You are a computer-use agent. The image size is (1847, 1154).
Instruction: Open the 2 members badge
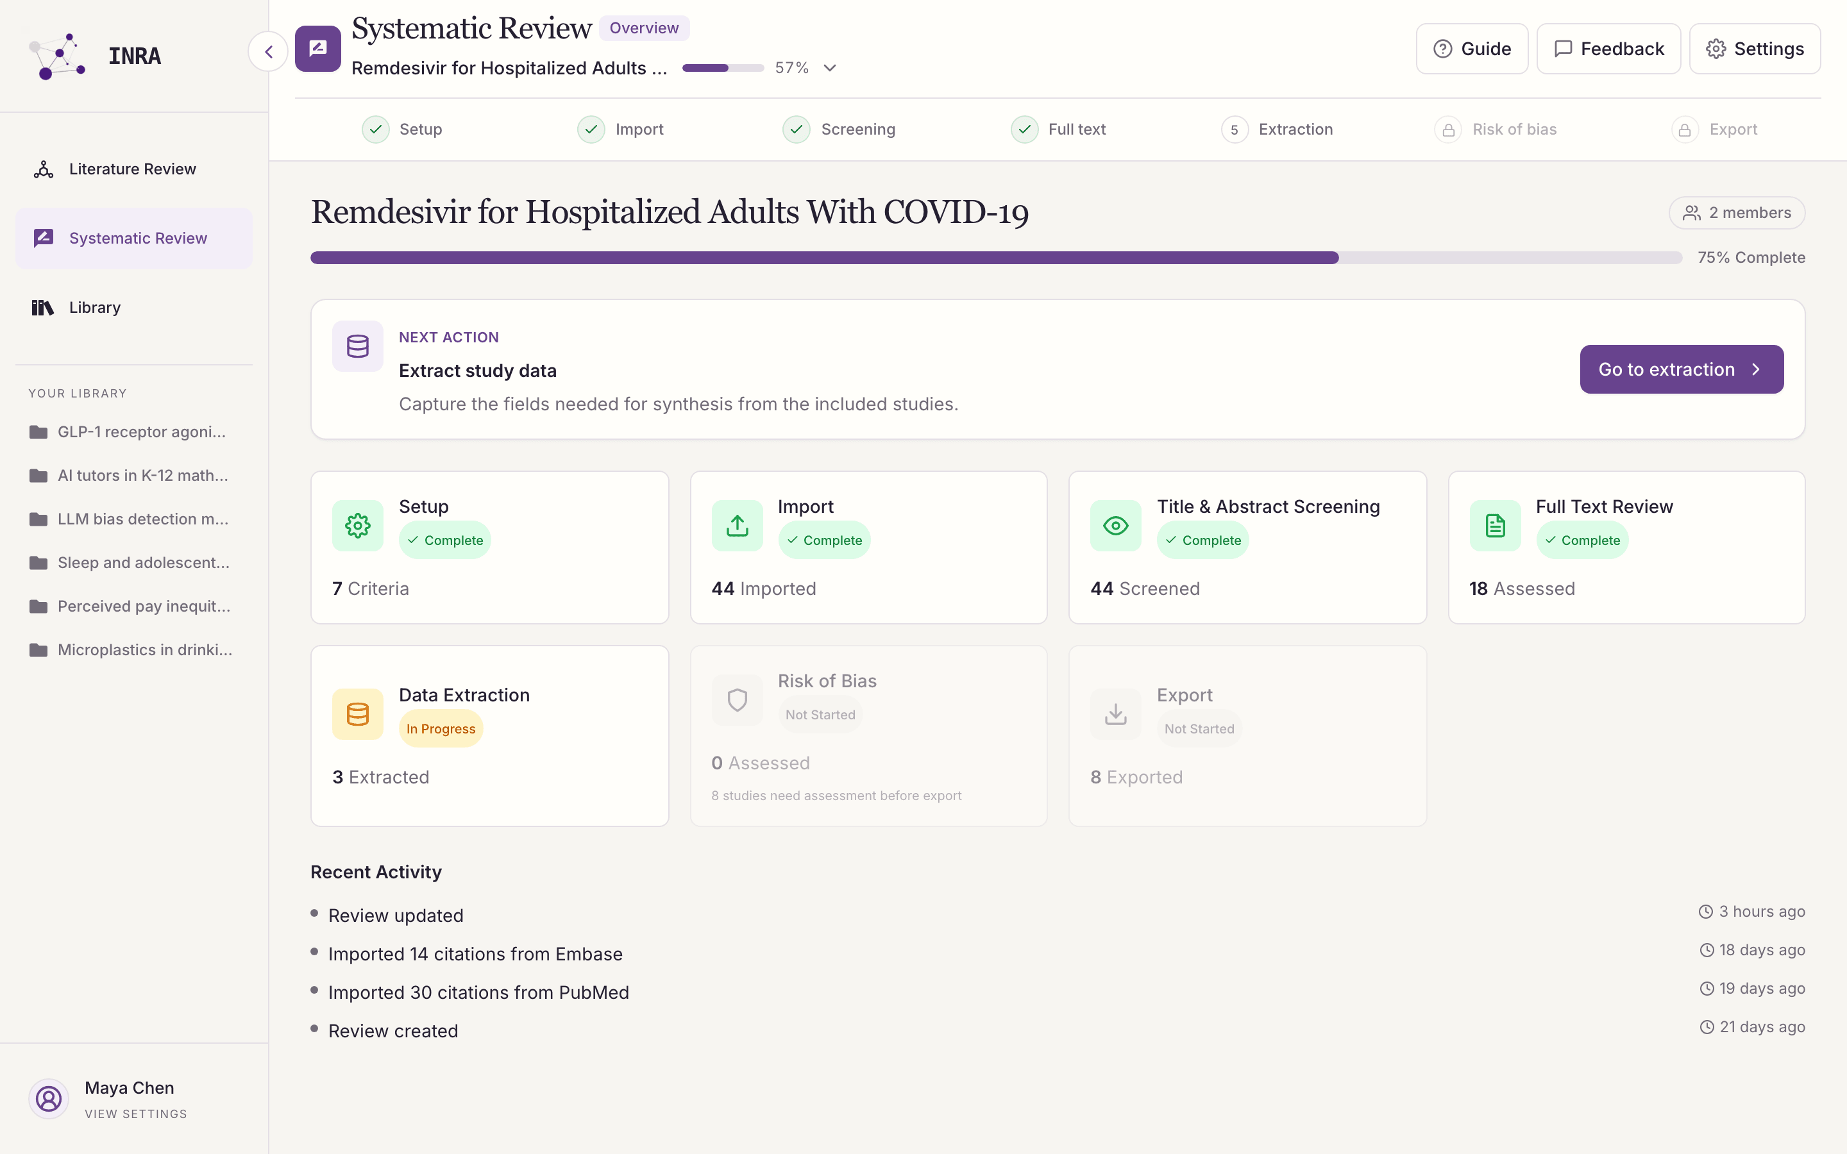[x=1736, y=213]
